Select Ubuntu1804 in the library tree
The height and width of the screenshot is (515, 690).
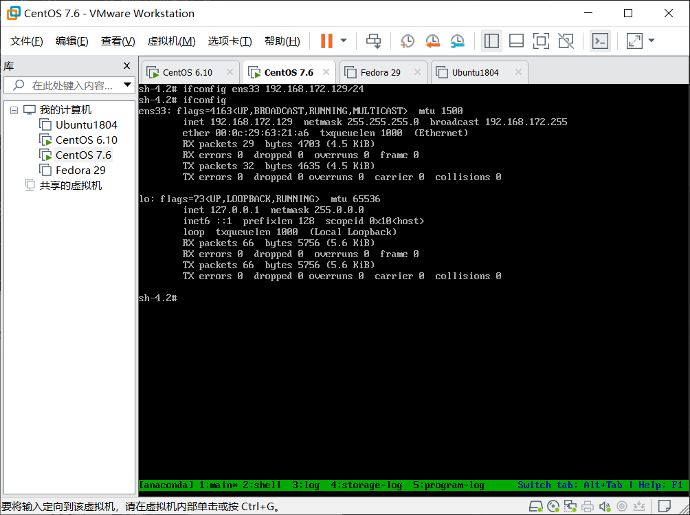coord(87,125)
